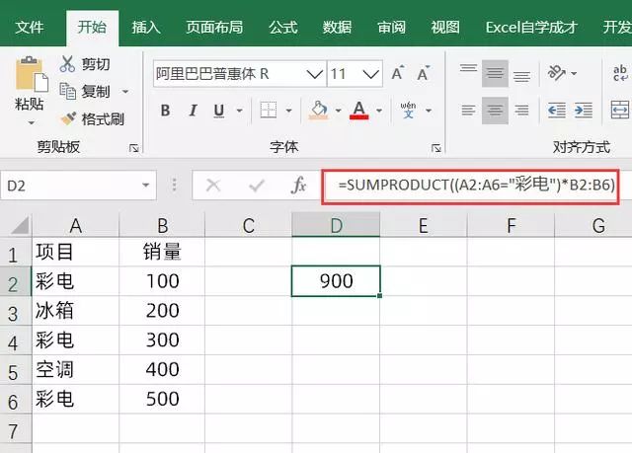Image resolution: width=632 pixels, height=453 pixels.
Task: Click the Copy (复制) icon
Action: point(67,91)
